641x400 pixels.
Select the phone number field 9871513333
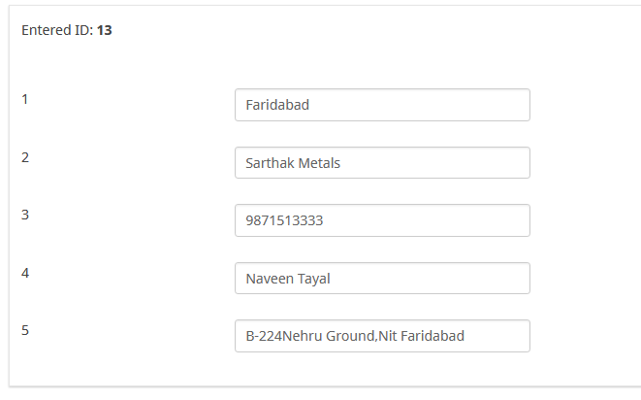(382, 220)
